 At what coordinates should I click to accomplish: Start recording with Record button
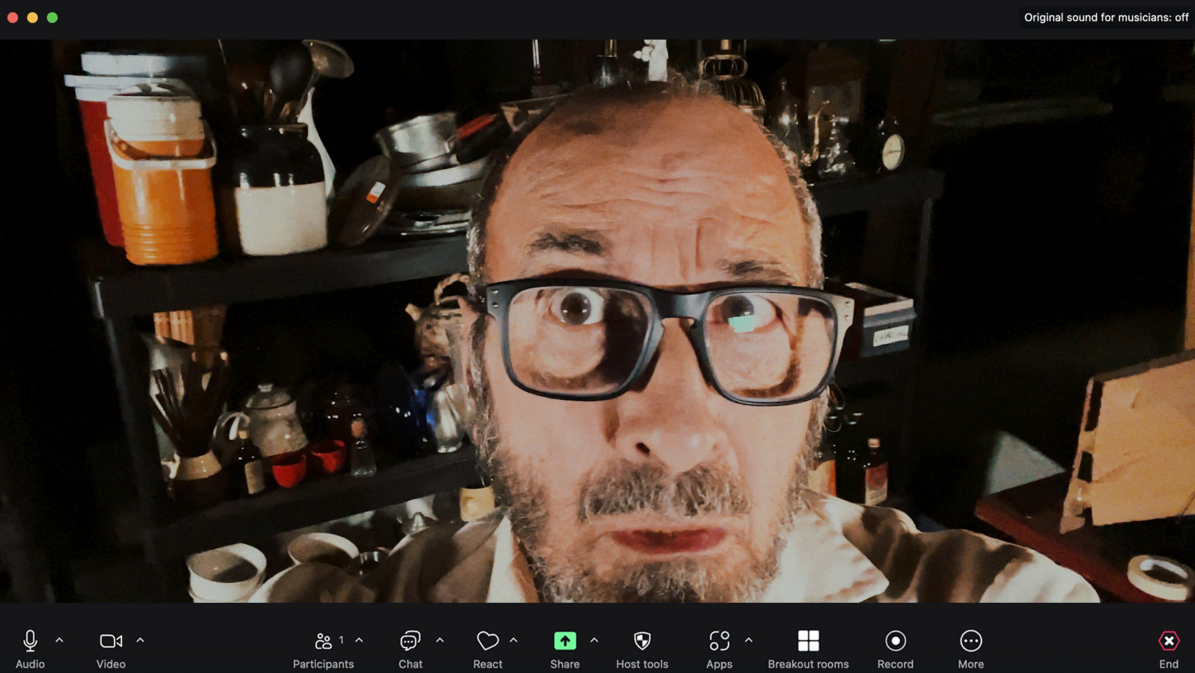pos(895,641)
